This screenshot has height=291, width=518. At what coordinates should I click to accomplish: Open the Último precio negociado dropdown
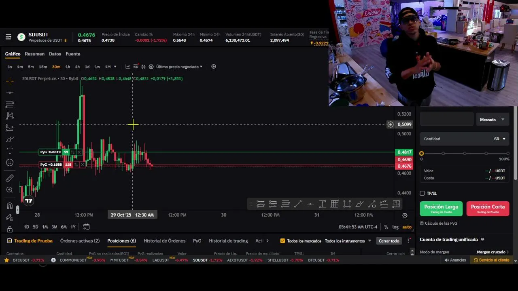(179, 67)
